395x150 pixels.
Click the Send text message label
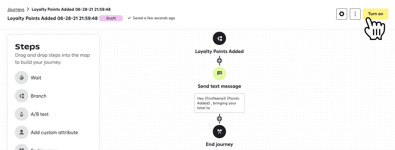219,86
